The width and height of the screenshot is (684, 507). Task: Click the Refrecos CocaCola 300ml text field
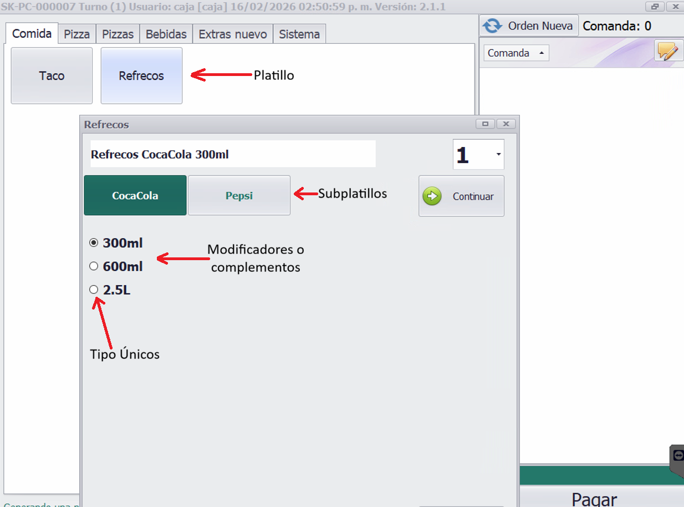[232, 154]
